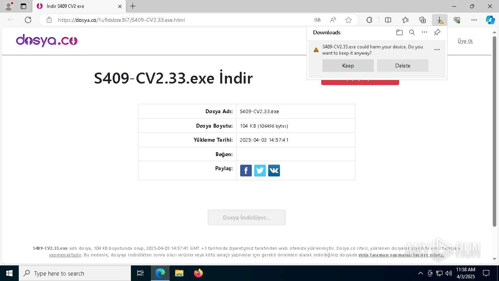Open a new tab with plus button
This screenshot has width=499, height=281.
tap(133, 6)
